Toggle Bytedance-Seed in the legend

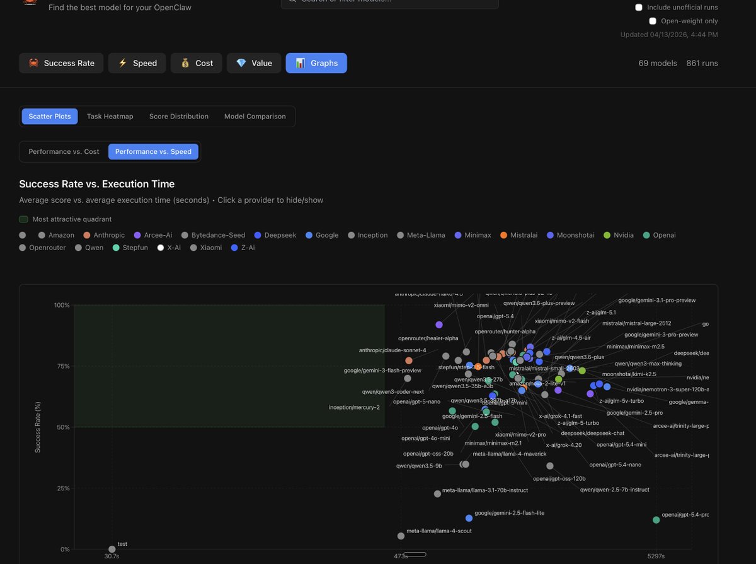213,235
